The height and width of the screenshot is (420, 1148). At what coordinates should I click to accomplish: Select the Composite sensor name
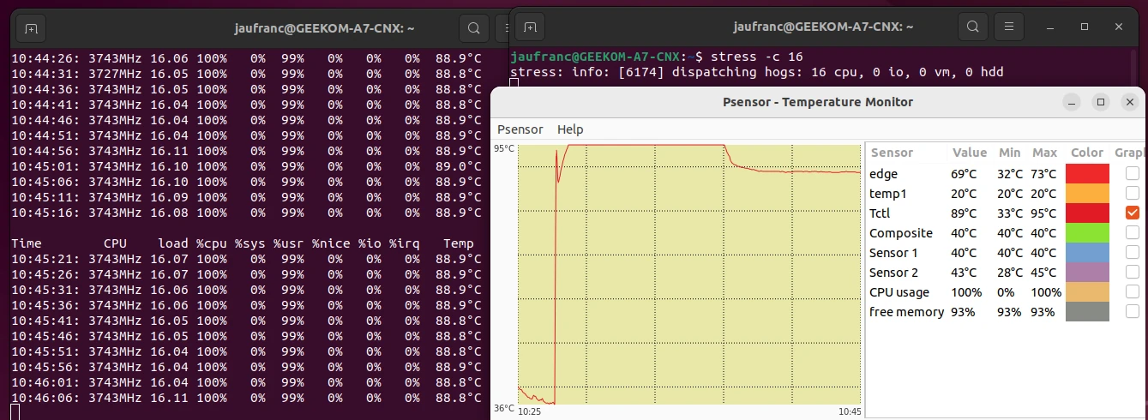click(x=901, y=232)
